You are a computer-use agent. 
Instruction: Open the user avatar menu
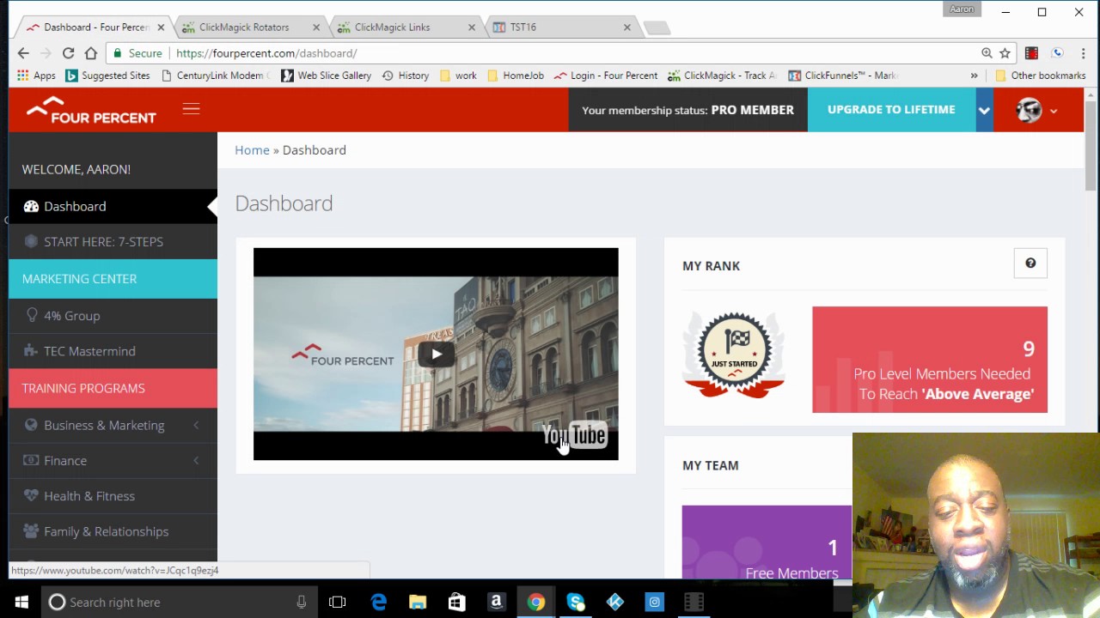(1036, 110)
